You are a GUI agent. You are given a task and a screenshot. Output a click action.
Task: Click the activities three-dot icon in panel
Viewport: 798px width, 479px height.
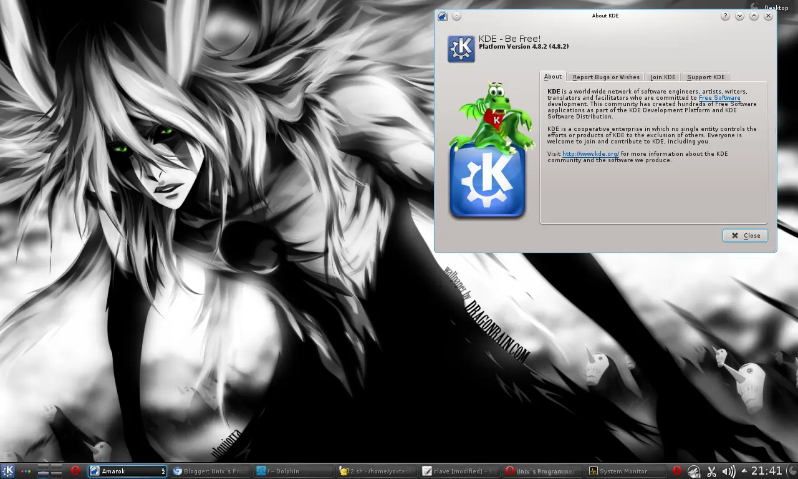[26, 472]
